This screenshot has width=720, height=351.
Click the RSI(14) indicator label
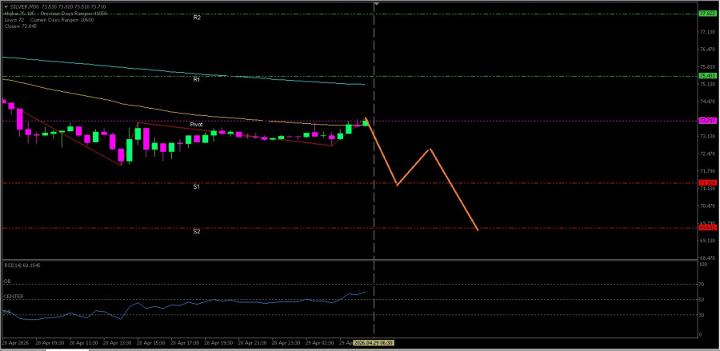[22, 265]
